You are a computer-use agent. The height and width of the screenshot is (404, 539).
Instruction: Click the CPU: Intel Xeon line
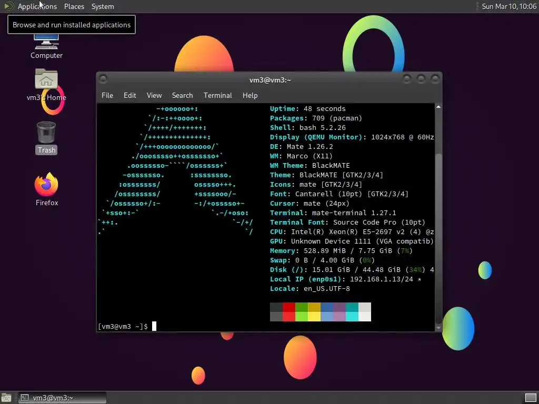pos(352,232)
